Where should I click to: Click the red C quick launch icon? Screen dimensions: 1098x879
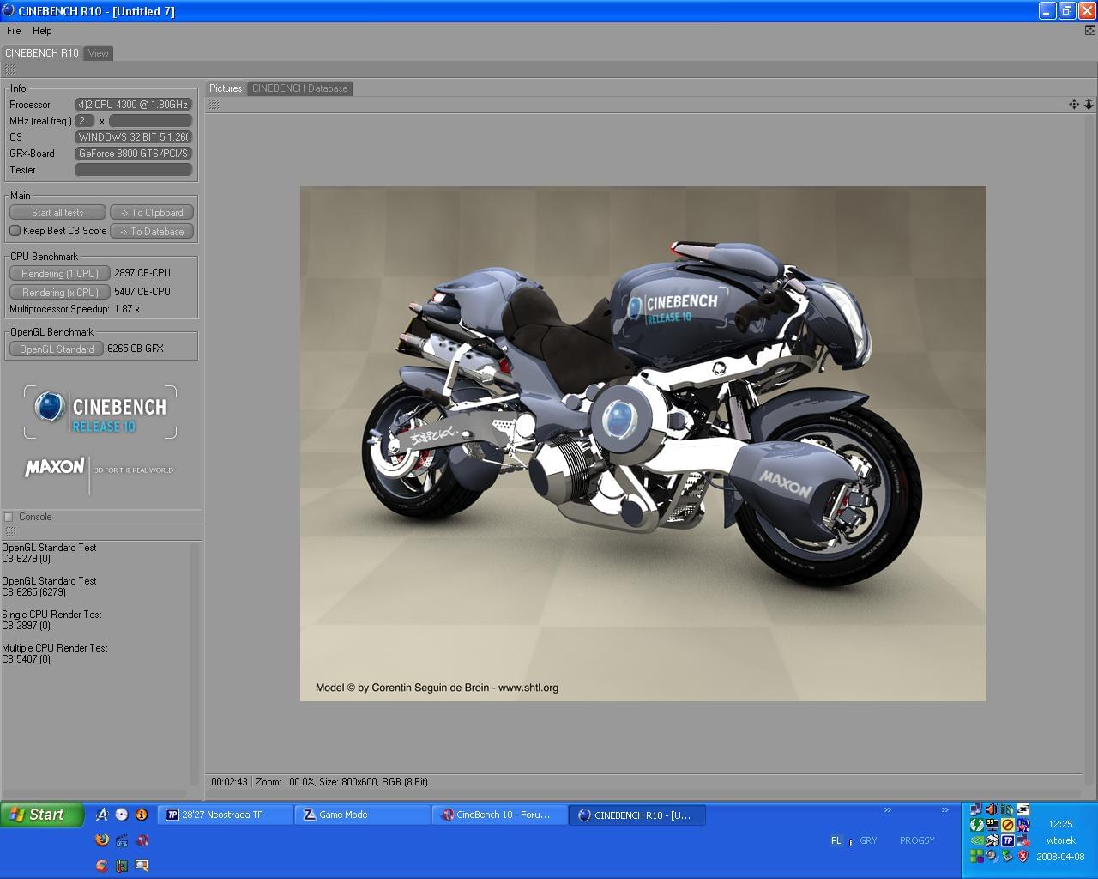[x=101, y=865]
